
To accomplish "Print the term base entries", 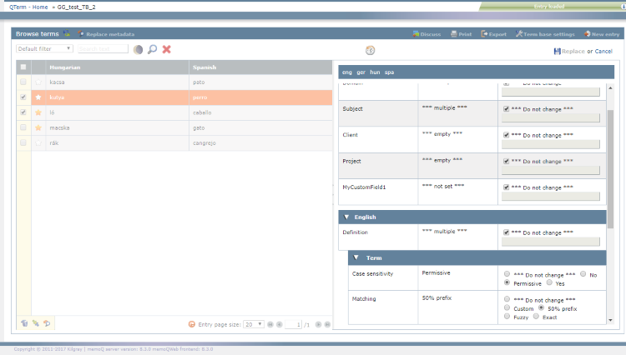I will click(x=462, y=34).
